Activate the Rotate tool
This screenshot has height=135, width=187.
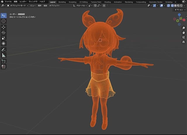[x=4, y=33]
